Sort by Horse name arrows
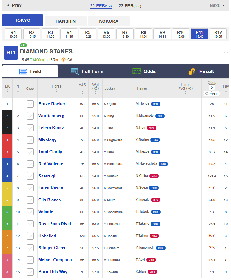The width and height of the screenshot is (231, 280). 57,91
